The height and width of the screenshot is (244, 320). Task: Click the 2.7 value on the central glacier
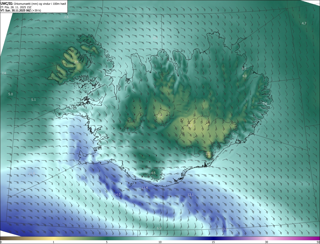pyautogui.click(x=160, y=116)
